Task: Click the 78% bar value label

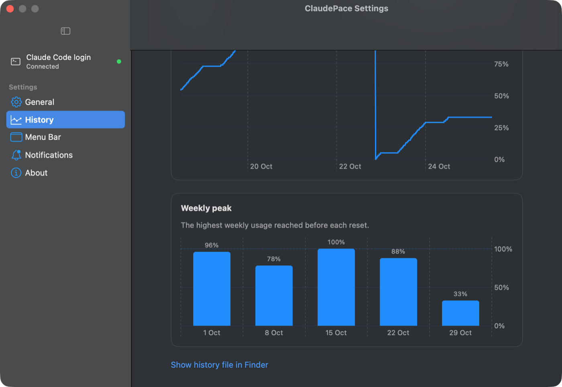Action: tap(274, 259)
